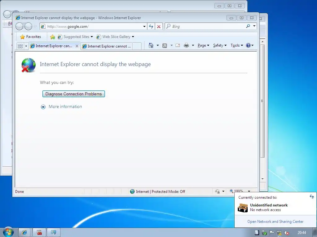Click the privacy/pop-up blocker status icon

click(218, 191)
